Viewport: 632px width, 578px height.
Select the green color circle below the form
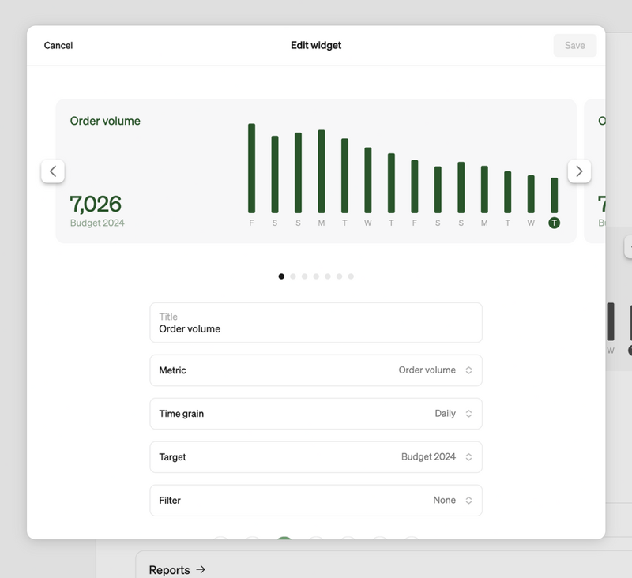click(285, 538)
